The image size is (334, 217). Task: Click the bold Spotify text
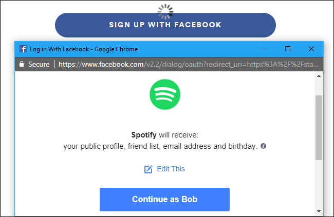(x=143, y=135)
